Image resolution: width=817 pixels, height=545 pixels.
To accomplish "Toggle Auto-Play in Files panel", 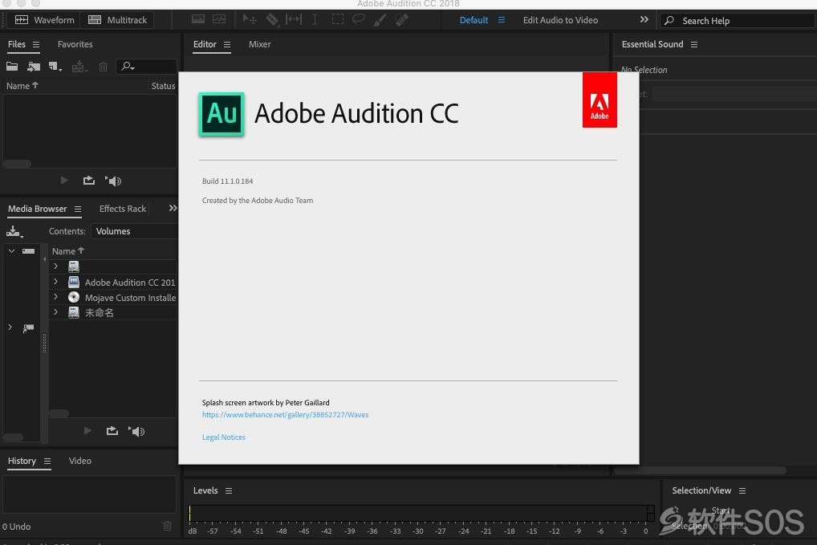I will coord(113,181).
